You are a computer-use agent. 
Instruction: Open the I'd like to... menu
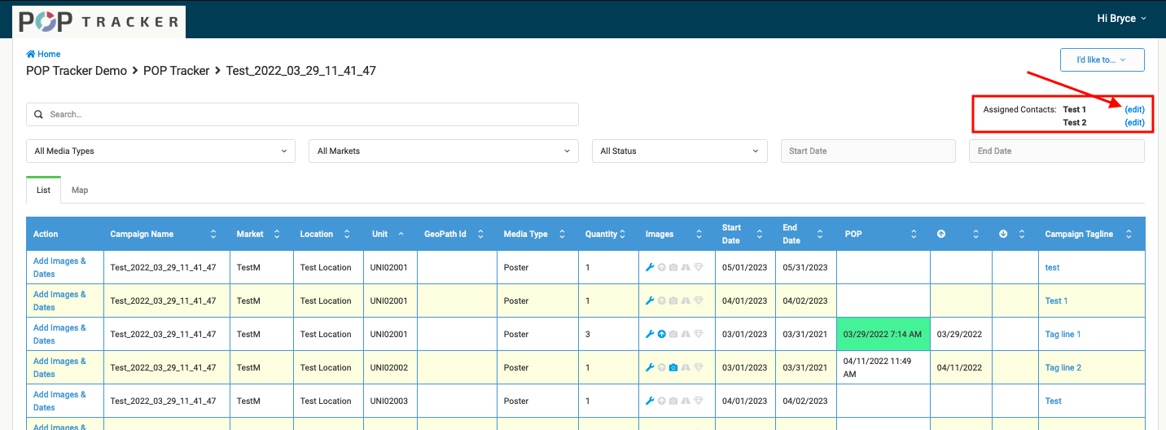[1102, 59]
